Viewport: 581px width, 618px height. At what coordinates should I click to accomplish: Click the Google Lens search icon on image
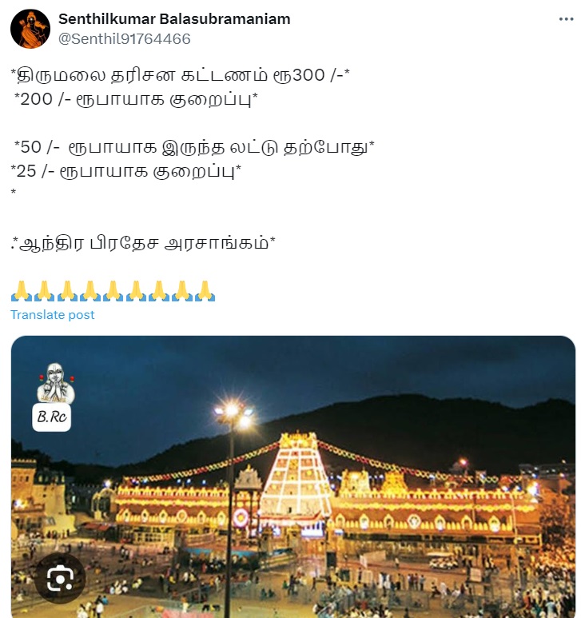60,578
